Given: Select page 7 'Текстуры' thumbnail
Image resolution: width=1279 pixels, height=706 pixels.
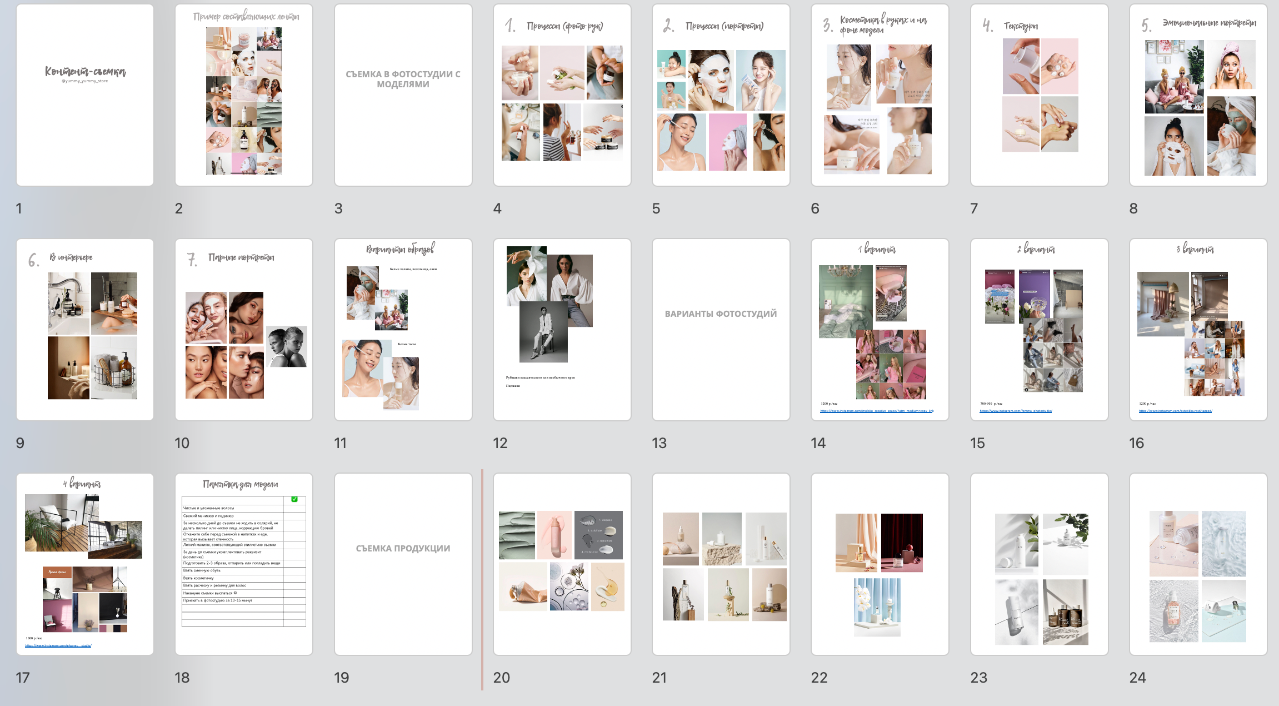Looking at the screenshot, I should coord(1039,95).
